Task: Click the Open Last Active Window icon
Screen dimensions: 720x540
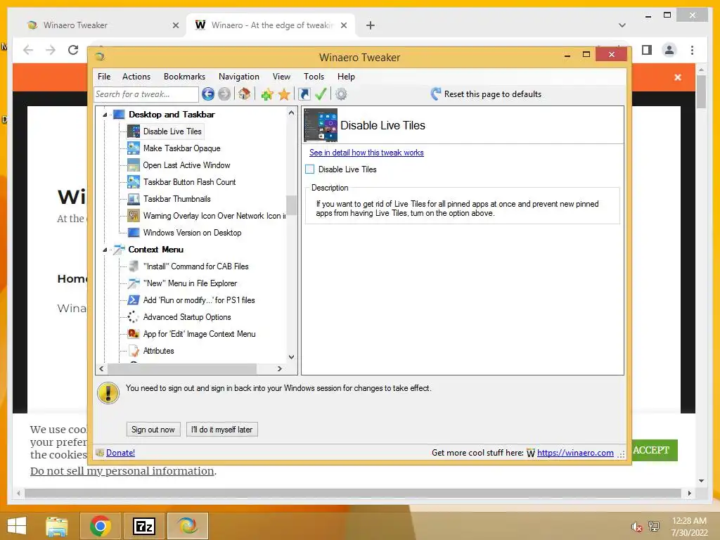Action: coord(134,165)
